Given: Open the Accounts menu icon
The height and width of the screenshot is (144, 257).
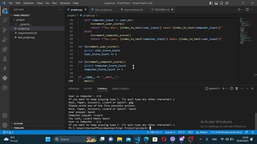Looking at the screenshot, I should (5, 116).
